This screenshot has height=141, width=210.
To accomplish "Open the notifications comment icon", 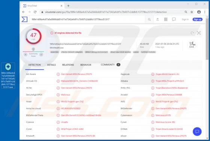I will (x=174, y=19).
